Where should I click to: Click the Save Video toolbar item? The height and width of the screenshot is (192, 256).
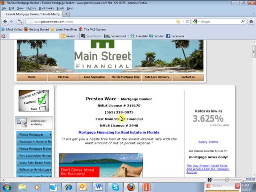click(91, 36)
